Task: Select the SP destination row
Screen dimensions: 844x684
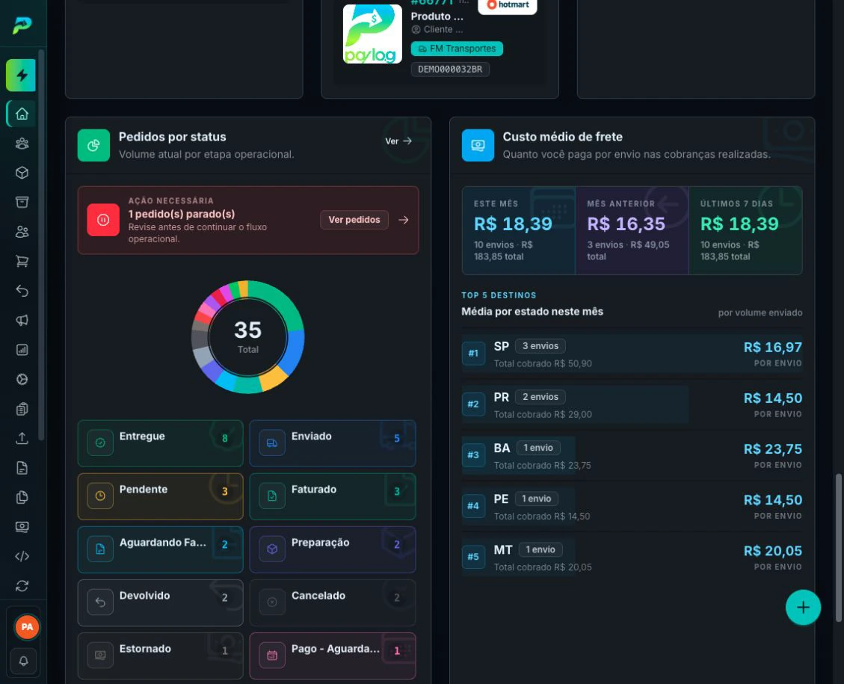Action: (632, 354)
